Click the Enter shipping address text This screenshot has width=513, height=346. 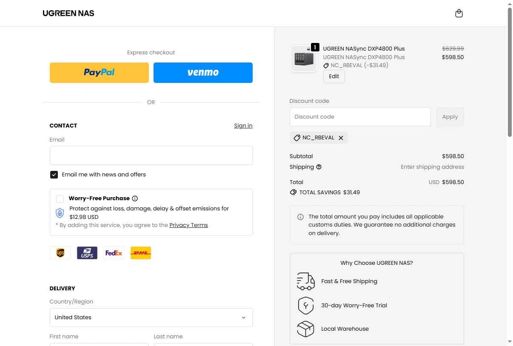(432, 167)
